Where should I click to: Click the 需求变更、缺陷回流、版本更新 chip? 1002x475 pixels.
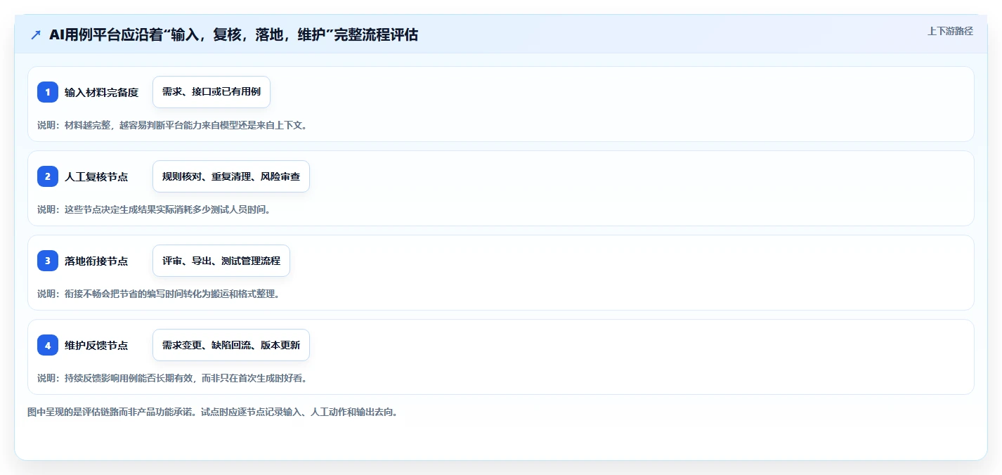click(231, 345)
